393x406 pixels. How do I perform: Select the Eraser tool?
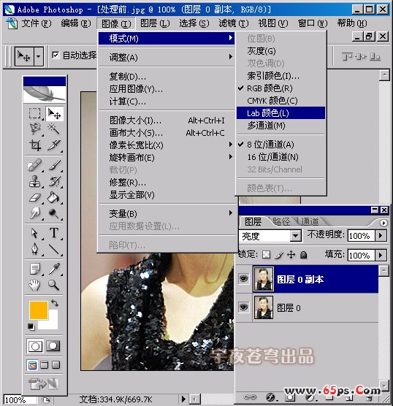point(35,198)
